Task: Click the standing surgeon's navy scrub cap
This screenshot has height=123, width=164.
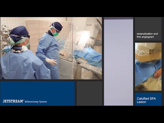Action: tap(57, 26)
